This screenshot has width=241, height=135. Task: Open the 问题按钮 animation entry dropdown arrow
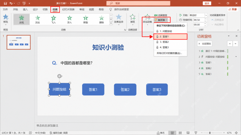click(236, 57)
